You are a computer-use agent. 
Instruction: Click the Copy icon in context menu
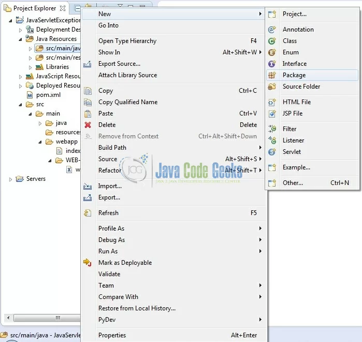pos(88,91)
